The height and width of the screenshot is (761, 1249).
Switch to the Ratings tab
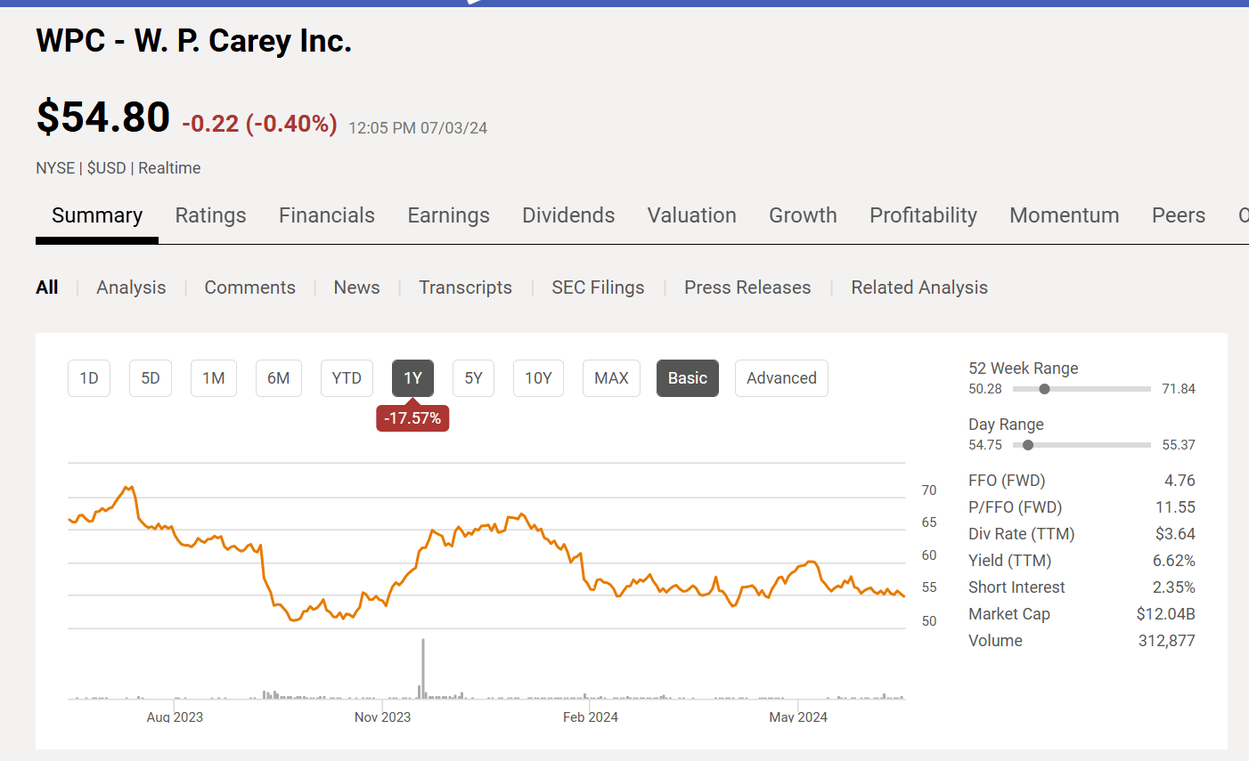pos(210,215)
